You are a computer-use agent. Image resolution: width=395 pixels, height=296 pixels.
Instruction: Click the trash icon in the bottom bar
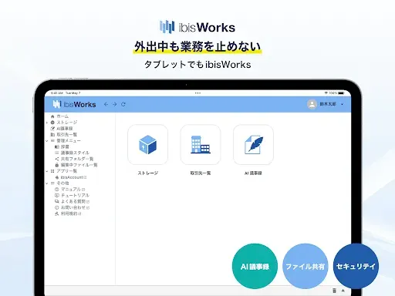point(334,291)
